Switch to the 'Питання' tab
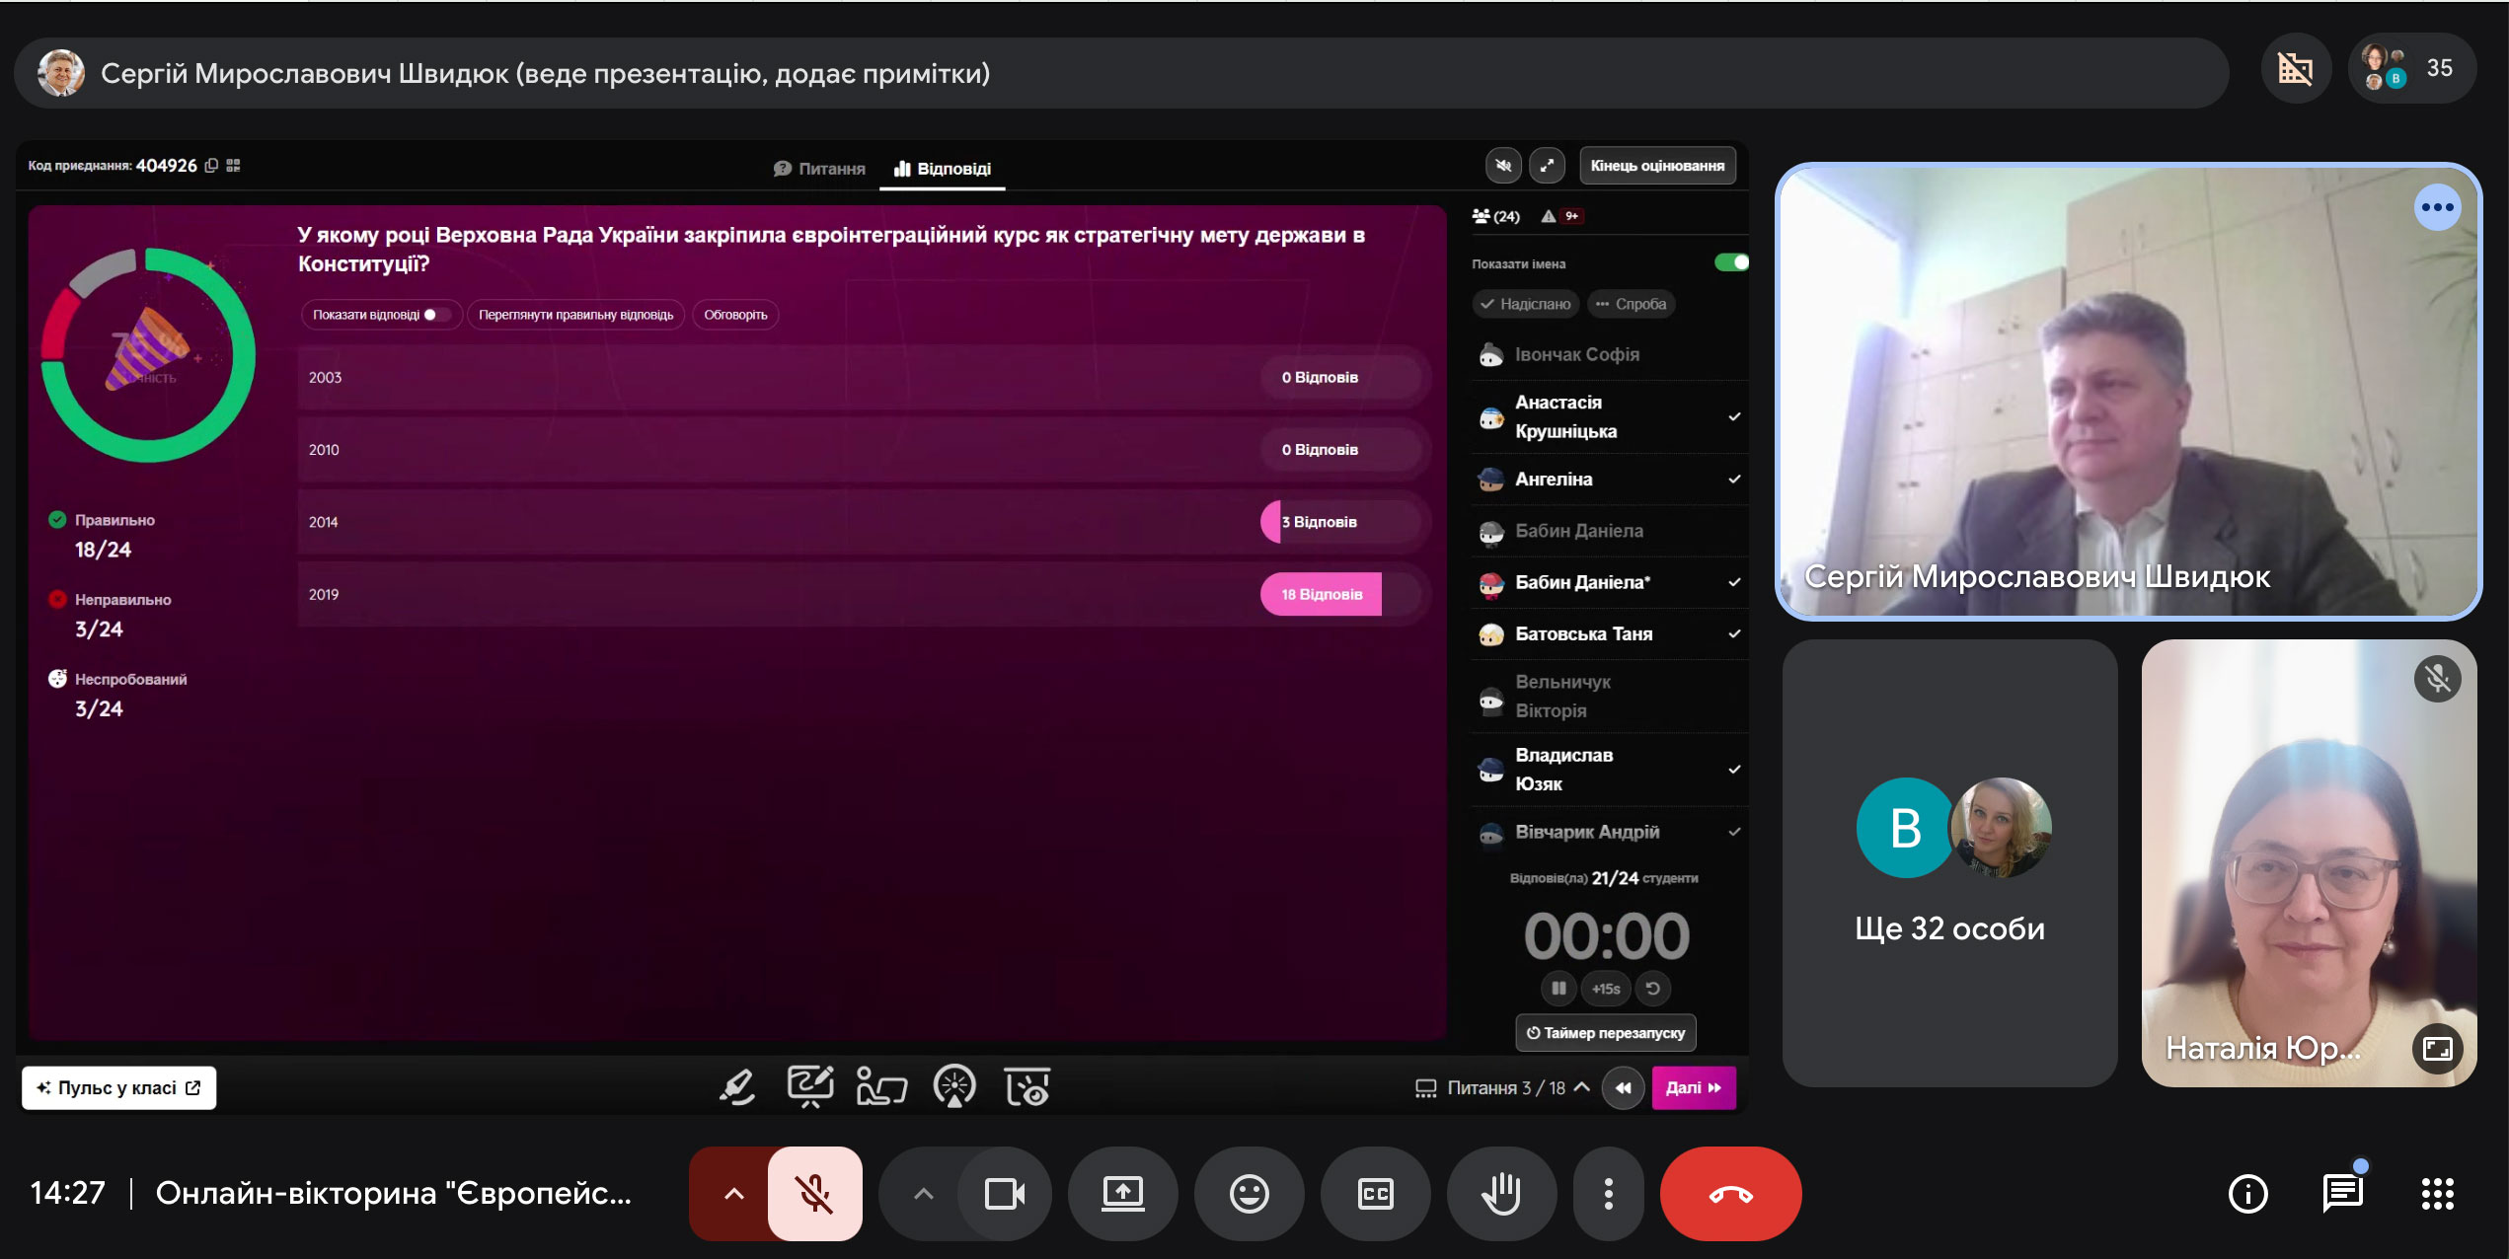This screenshot has width=2509, height=1259. click(819, 169)
